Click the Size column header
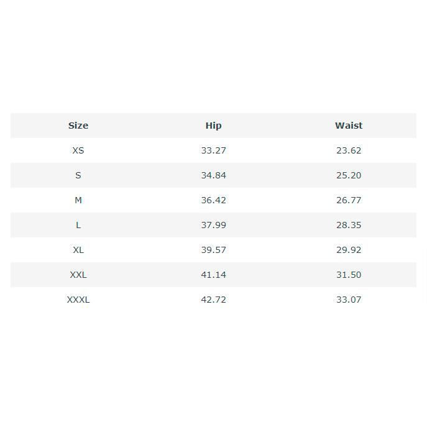The height and width of the screenshot is (427, 427). pyautogui.click(x=78, y=126)
